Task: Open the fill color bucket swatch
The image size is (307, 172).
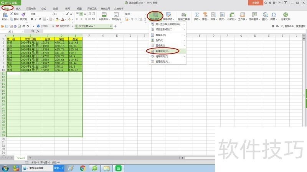Action: click(x=57, y=19)
